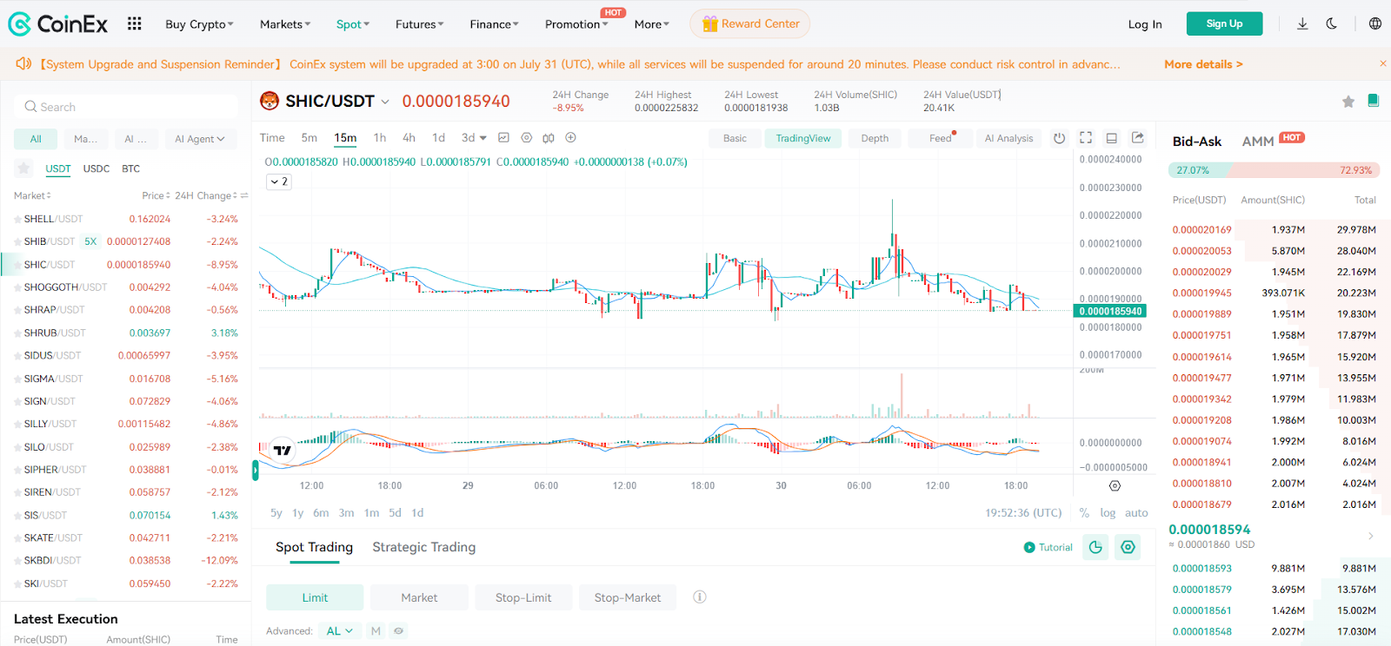Image resolution: width=1391 pixels, height=646 pixels.
Task: Open the AI Analysis tab
Action: tap(1008, 138)
